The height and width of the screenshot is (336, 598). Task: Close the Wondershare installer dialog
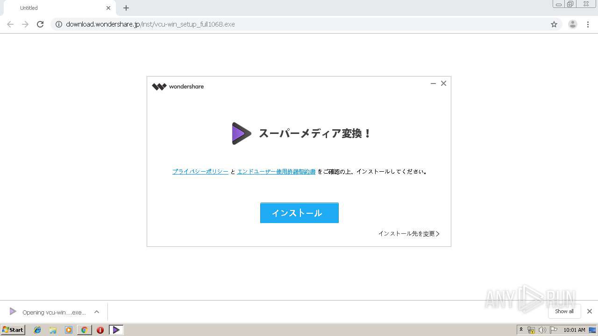tap(444, 84)
